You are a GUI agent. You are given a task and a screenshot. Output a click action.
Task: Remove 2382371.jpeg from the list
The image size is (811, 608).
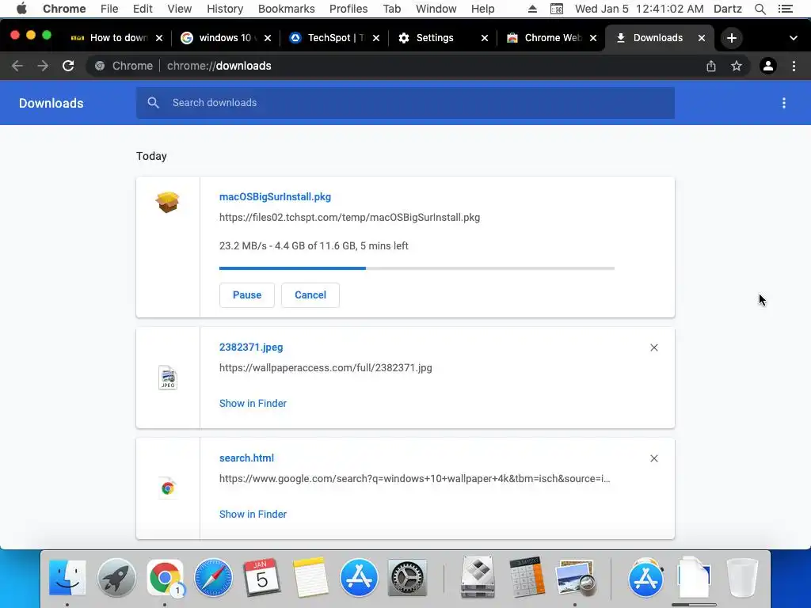[x=654, y=348]
